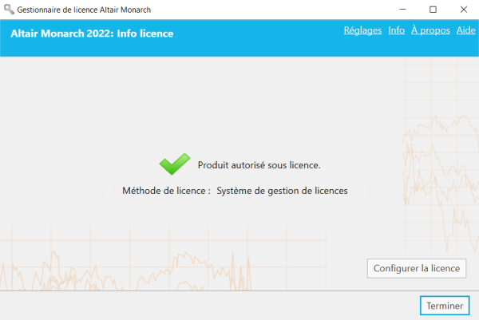
Task: Click the 'Méthode de licence :' label
Action: [x=166, y=191]
